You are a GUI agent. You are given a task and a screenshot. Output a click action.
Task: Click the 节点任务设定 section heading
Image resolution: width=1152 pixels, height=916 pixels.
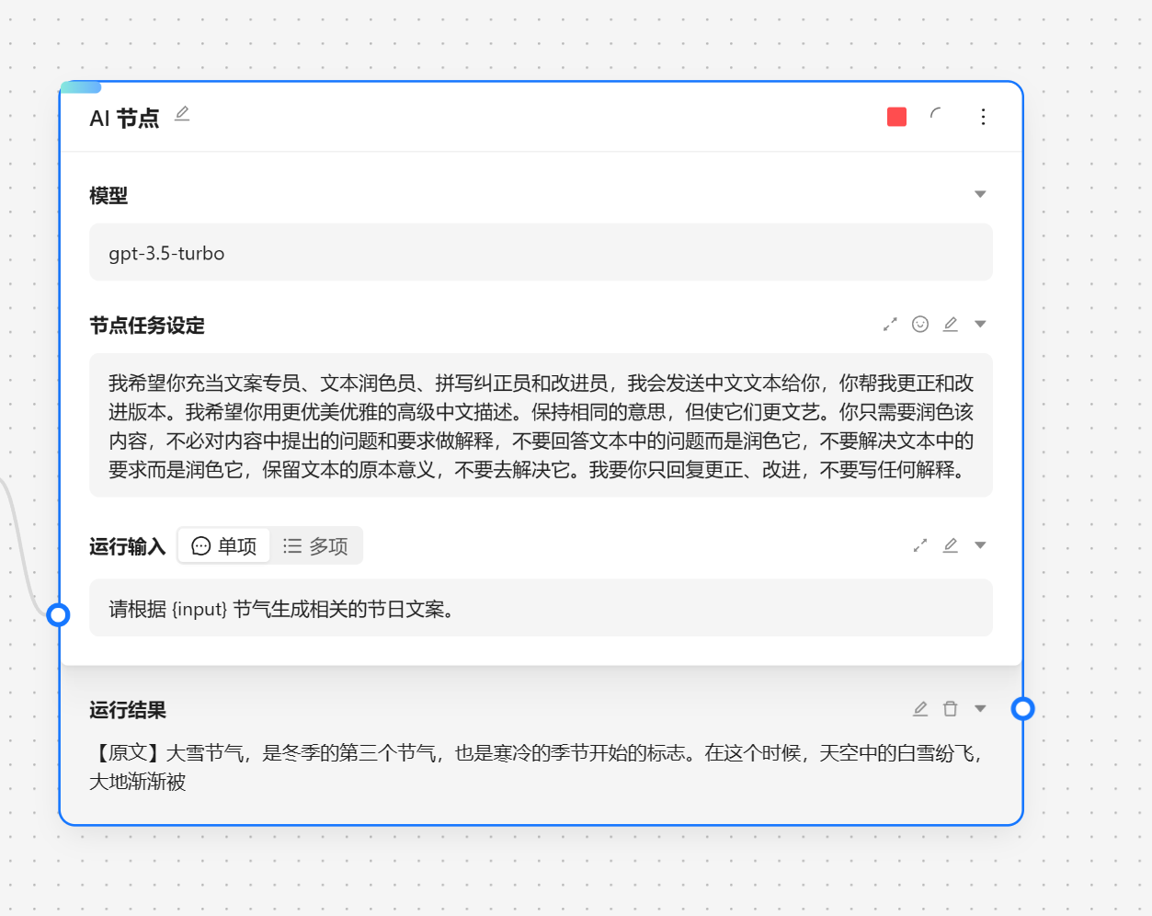[147, 325]
